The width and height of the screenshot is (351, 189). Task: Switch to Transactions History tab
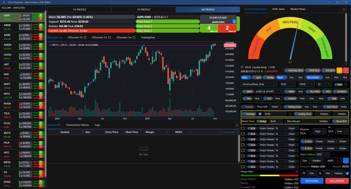pyautogui.click(x=78, y=125)
